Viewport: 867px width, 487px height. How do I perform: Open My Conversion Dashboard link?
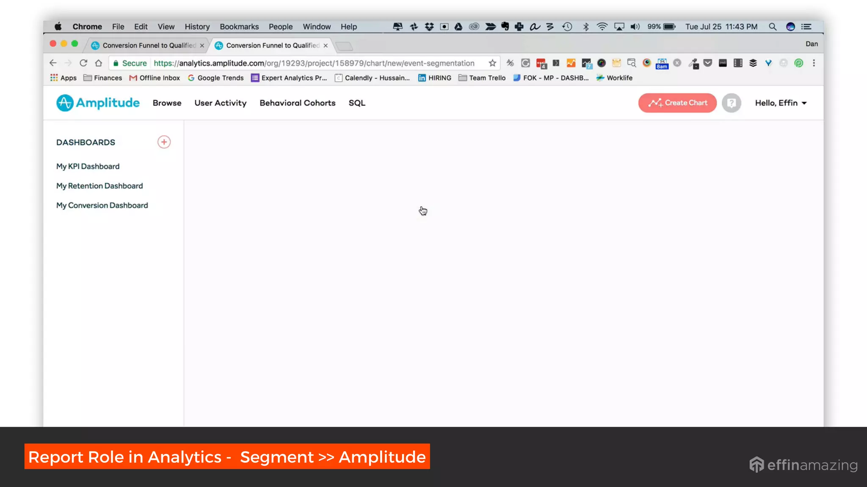pos(102,205)
